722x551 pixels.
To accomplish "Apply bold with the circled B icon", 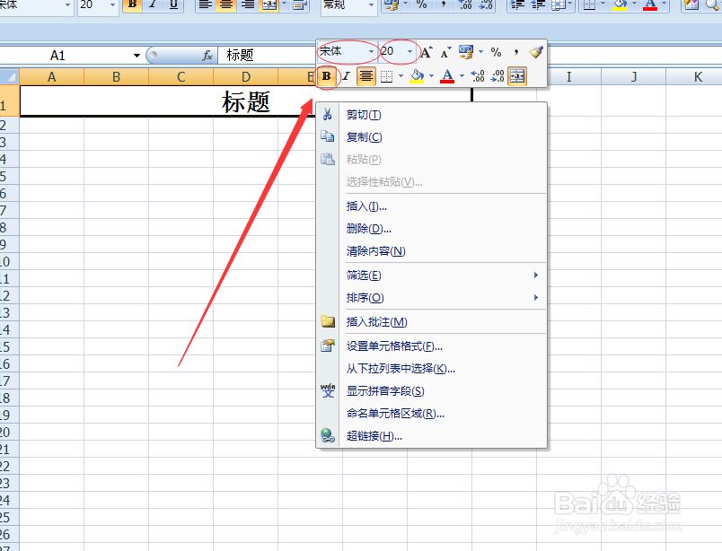I will click(x=327, y=75).
